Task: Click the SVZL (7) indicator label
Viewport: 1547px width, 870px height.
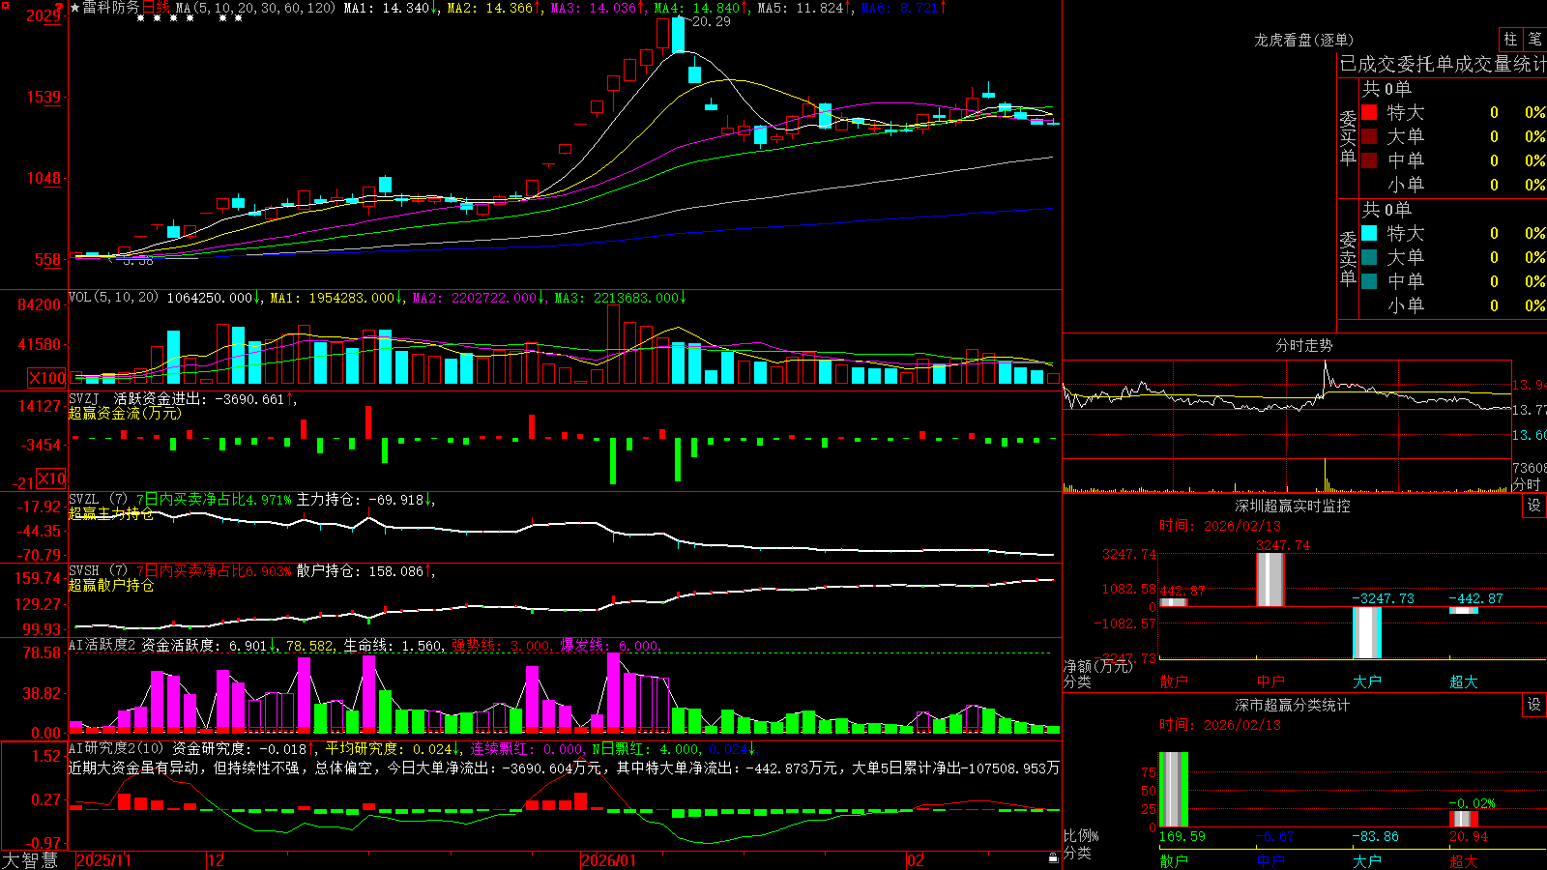Action: [x=98, y=500]
